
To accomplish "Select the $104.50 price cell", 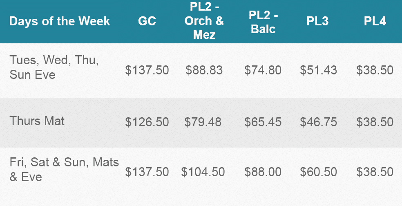I will [203, 172].
